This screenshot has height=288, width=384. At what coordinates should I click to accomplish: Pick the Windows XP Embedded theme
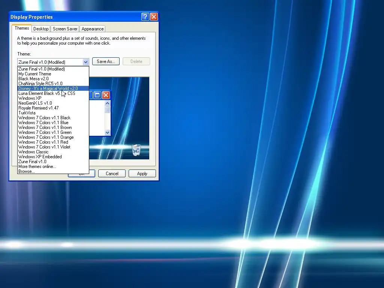(53, 157)
